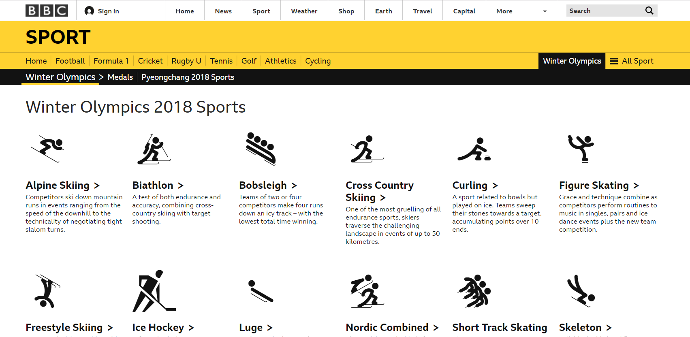Click the Curling pictogram
The width and height of the screenshot is (690, 337).
pos(474,149)
